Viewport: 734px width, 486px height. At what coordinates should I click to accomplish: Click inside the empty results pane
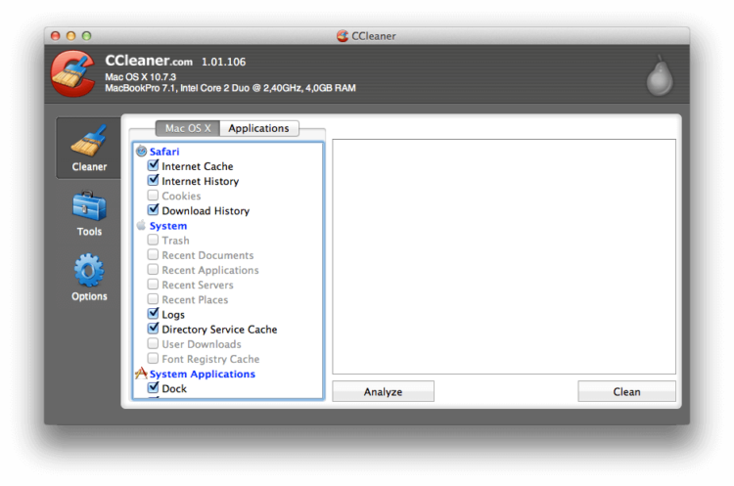504,256
